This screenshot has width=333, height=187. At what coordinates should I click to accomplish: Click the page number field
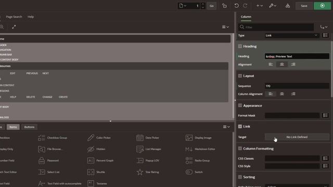pos(194,6)
